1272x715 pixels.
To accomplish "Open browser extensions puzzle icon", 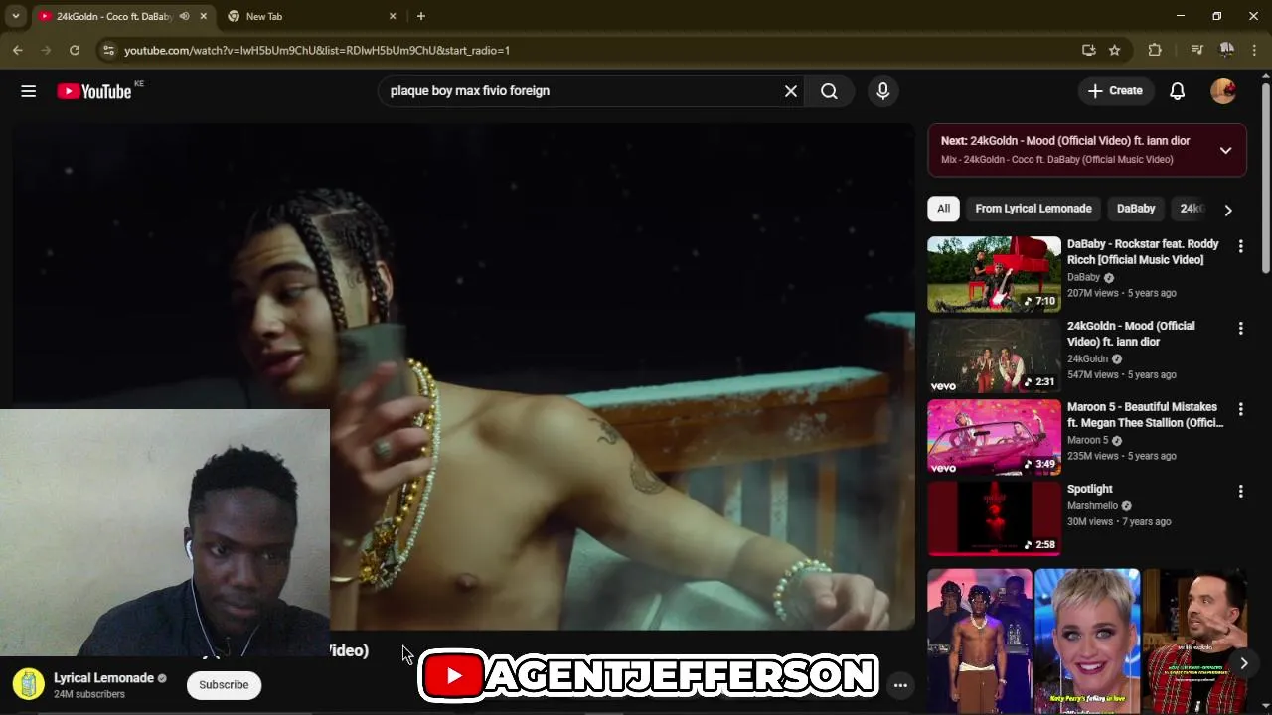I will click(x=1155, y=50).
